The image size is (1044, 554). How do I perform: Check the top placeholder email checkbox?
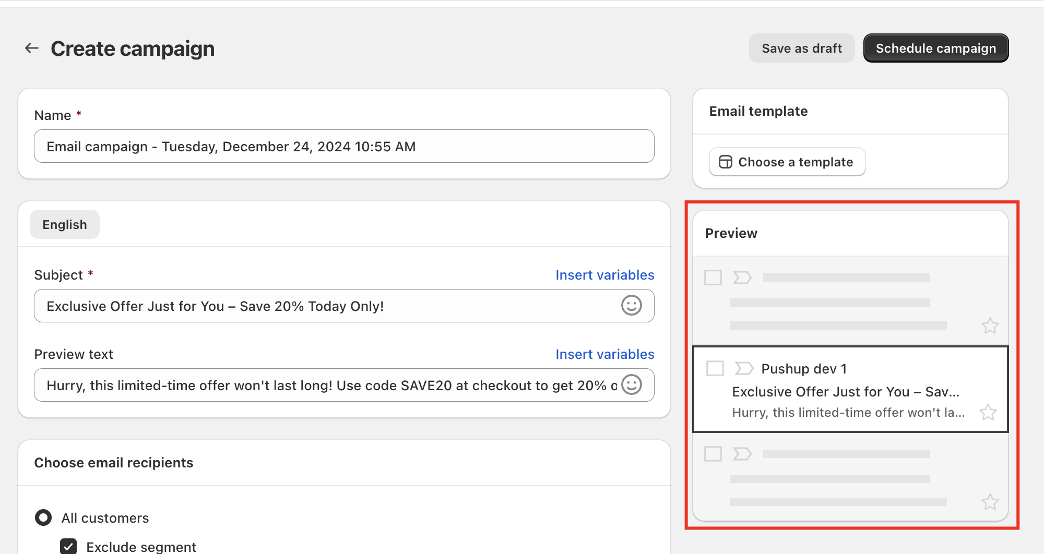[713, 278]
